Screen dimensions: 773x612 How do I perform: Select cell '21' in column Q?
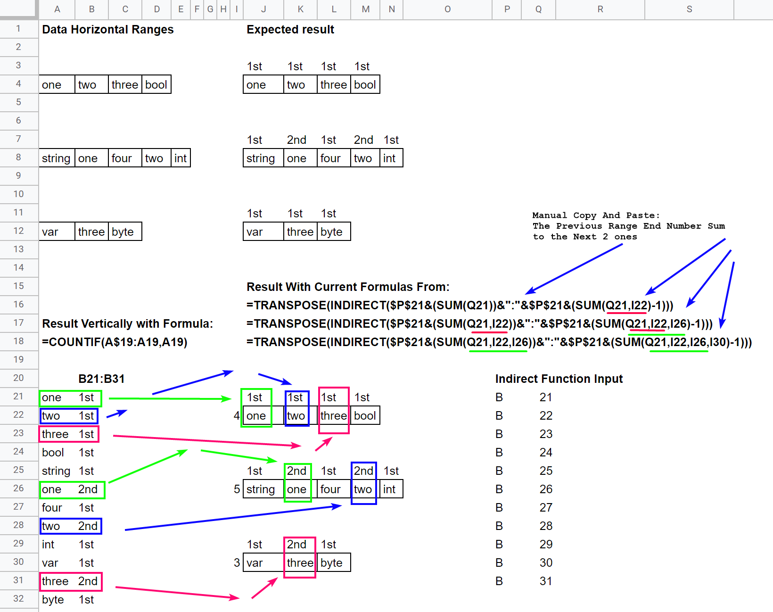(x=539, y=397)
